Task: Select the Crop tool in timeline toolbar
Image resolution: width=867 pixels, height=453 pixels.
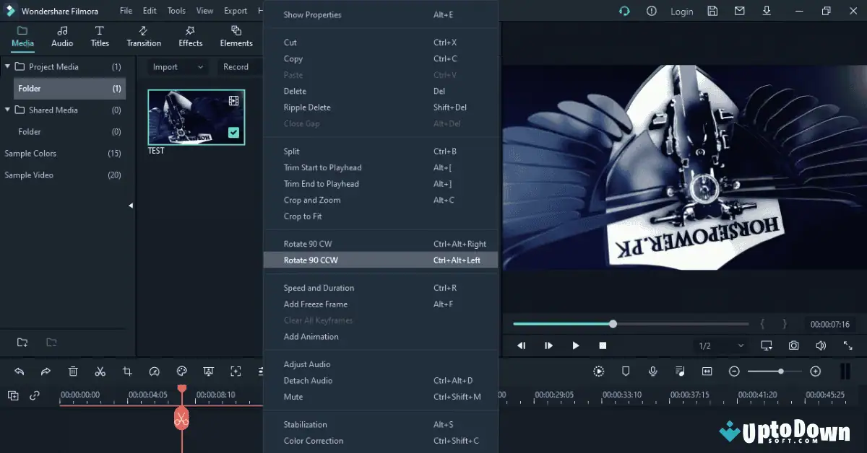Action: 127,371
